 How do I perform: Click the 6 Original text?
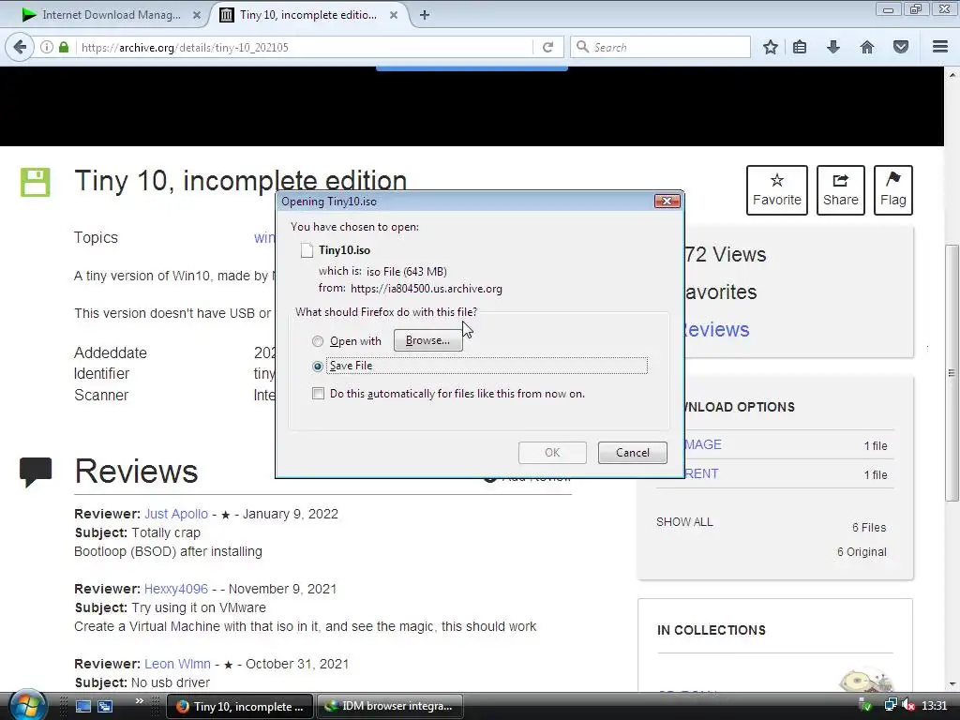[x=862, y=551]
